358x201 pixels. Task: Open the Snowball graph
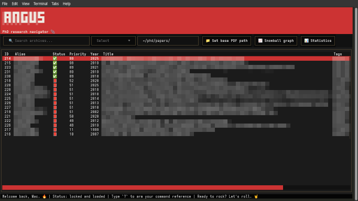pyautogui.click(x=276, y=41)
